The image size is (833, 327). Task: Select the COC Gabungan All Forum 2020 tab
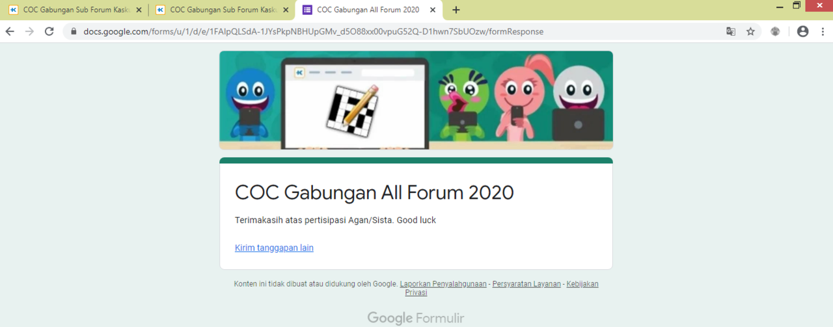(x=368, y=10)
